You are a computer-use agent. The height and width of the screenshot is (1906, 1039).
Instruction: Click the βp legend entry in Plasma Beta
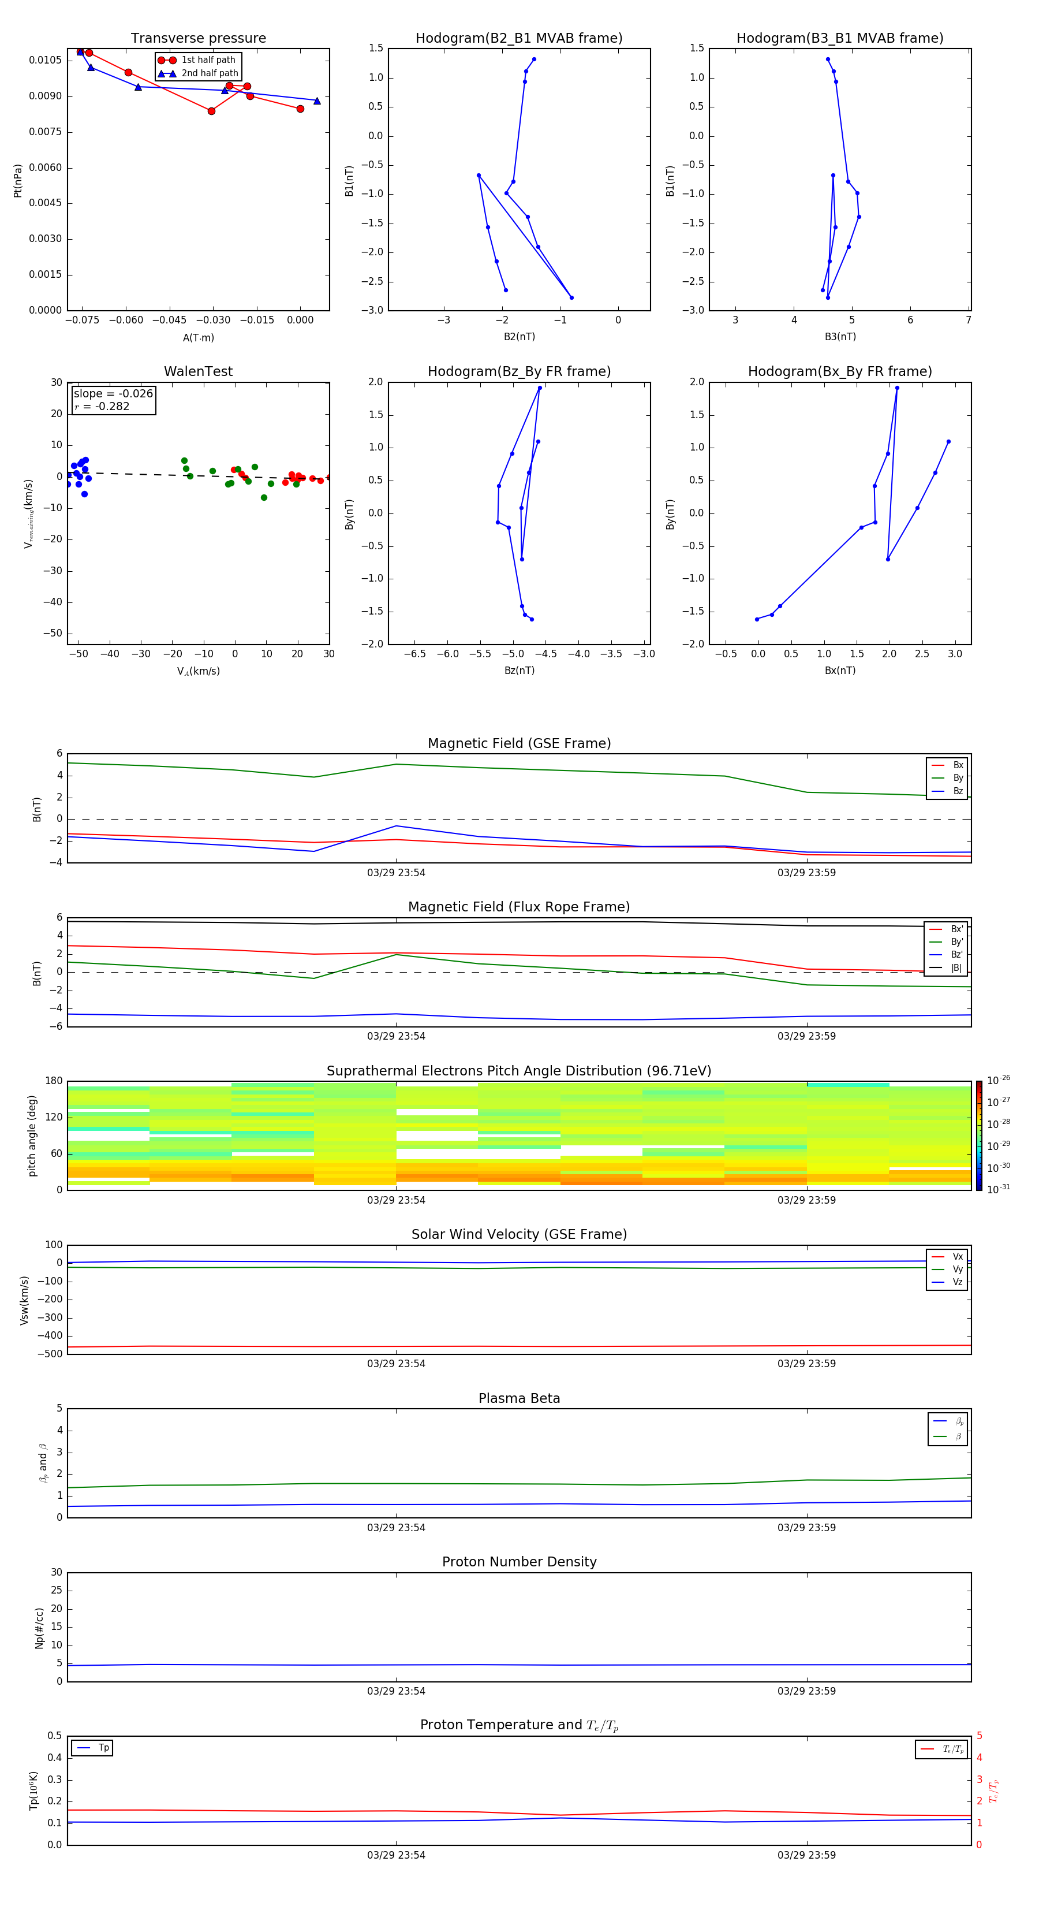coord(948,1421)
